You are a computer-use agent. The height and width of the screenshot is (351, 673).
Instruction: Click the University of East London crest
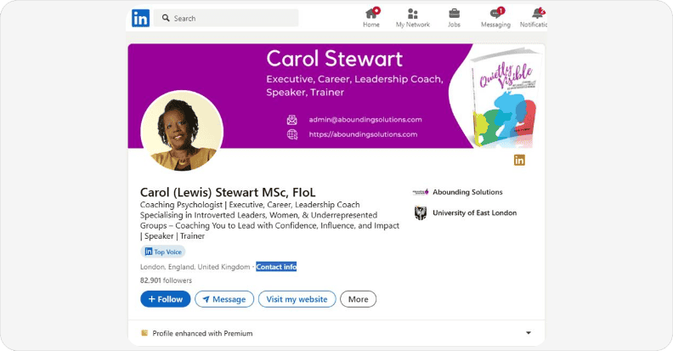click(421, 212)
